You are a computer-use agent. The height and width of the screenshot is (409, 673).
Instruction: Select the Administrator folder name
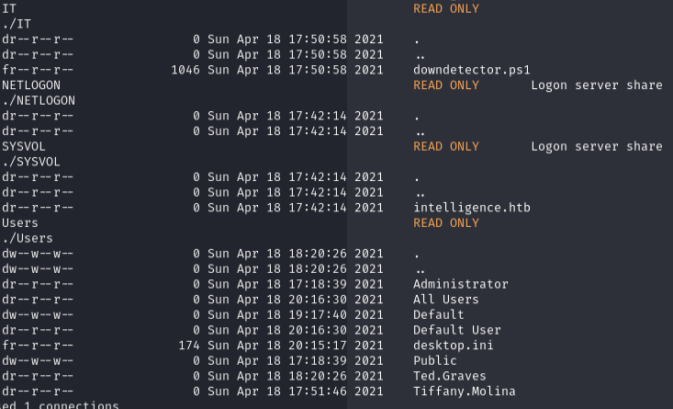(460, 284)
